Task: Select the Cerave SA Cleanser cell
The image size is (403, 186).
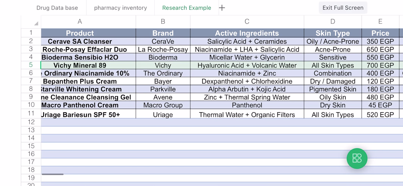Action: coord(88,41)
